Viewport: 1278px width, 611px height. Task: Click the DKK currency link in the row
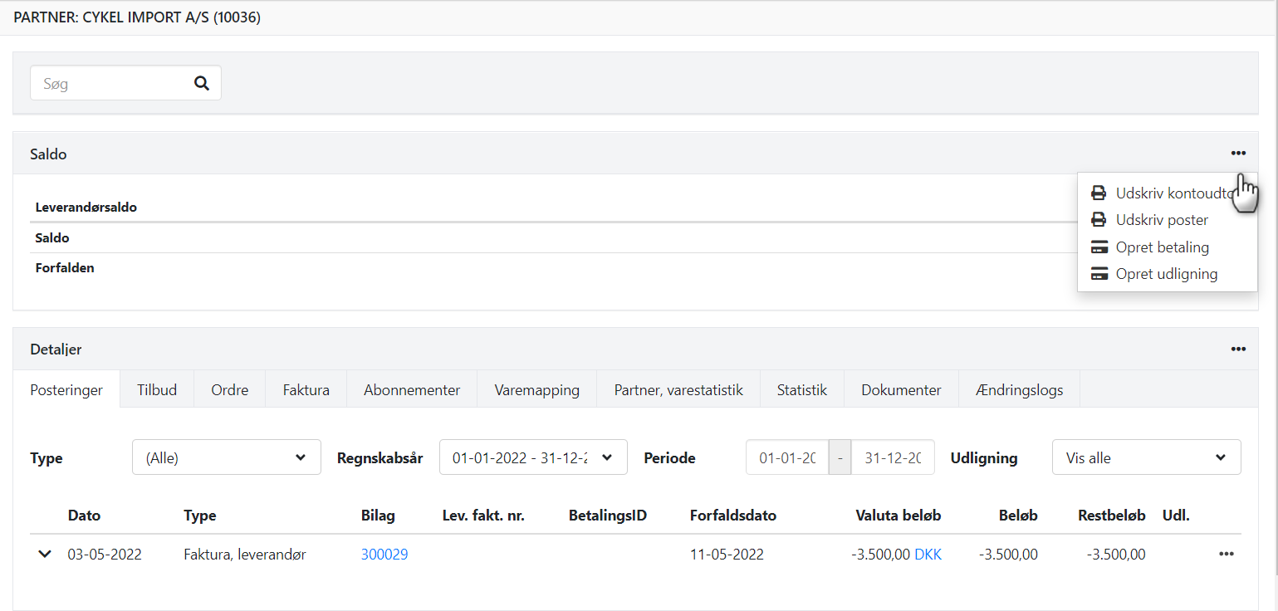click(930, 554)
